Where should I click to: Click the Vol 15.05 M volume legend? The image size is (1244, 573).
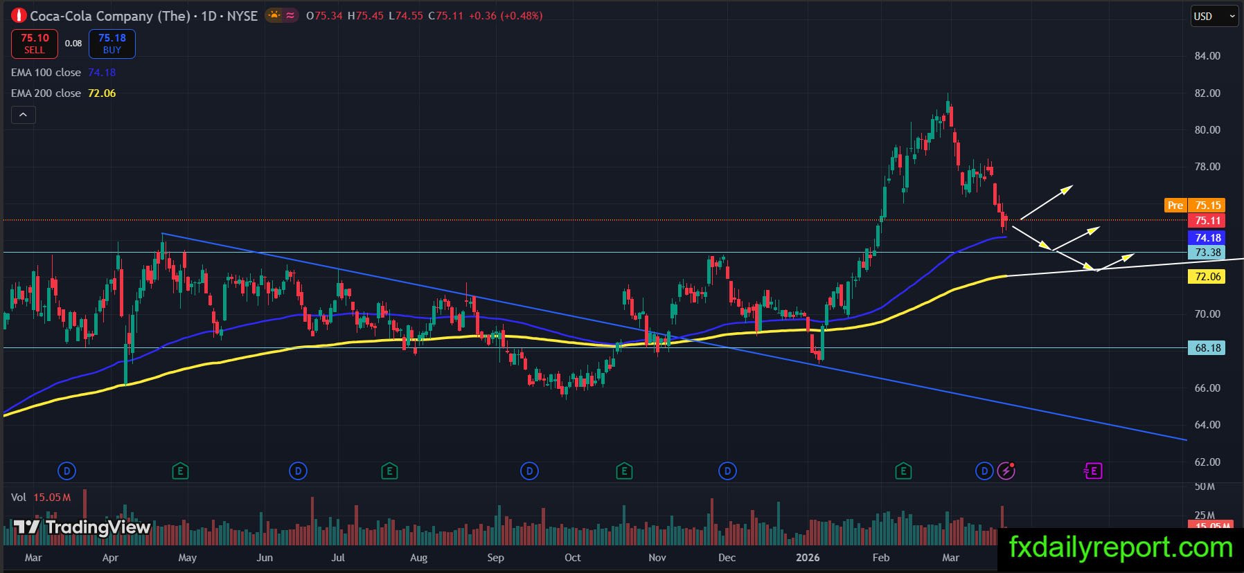pos(41,497)
